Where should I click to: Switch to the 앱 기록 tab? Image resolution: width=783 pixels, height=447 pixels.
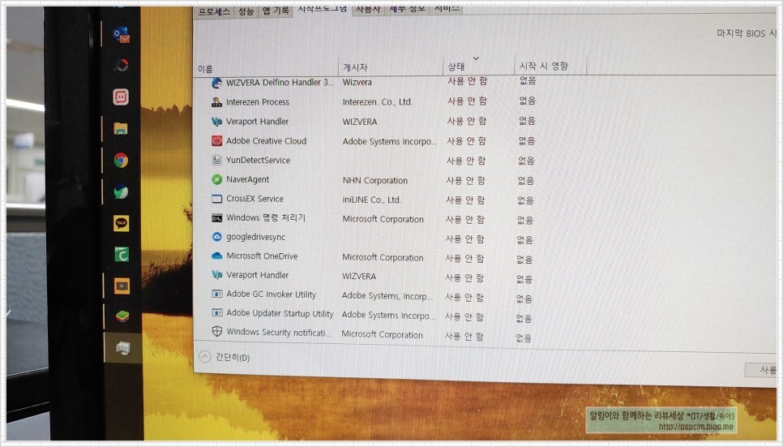[275, 11]
